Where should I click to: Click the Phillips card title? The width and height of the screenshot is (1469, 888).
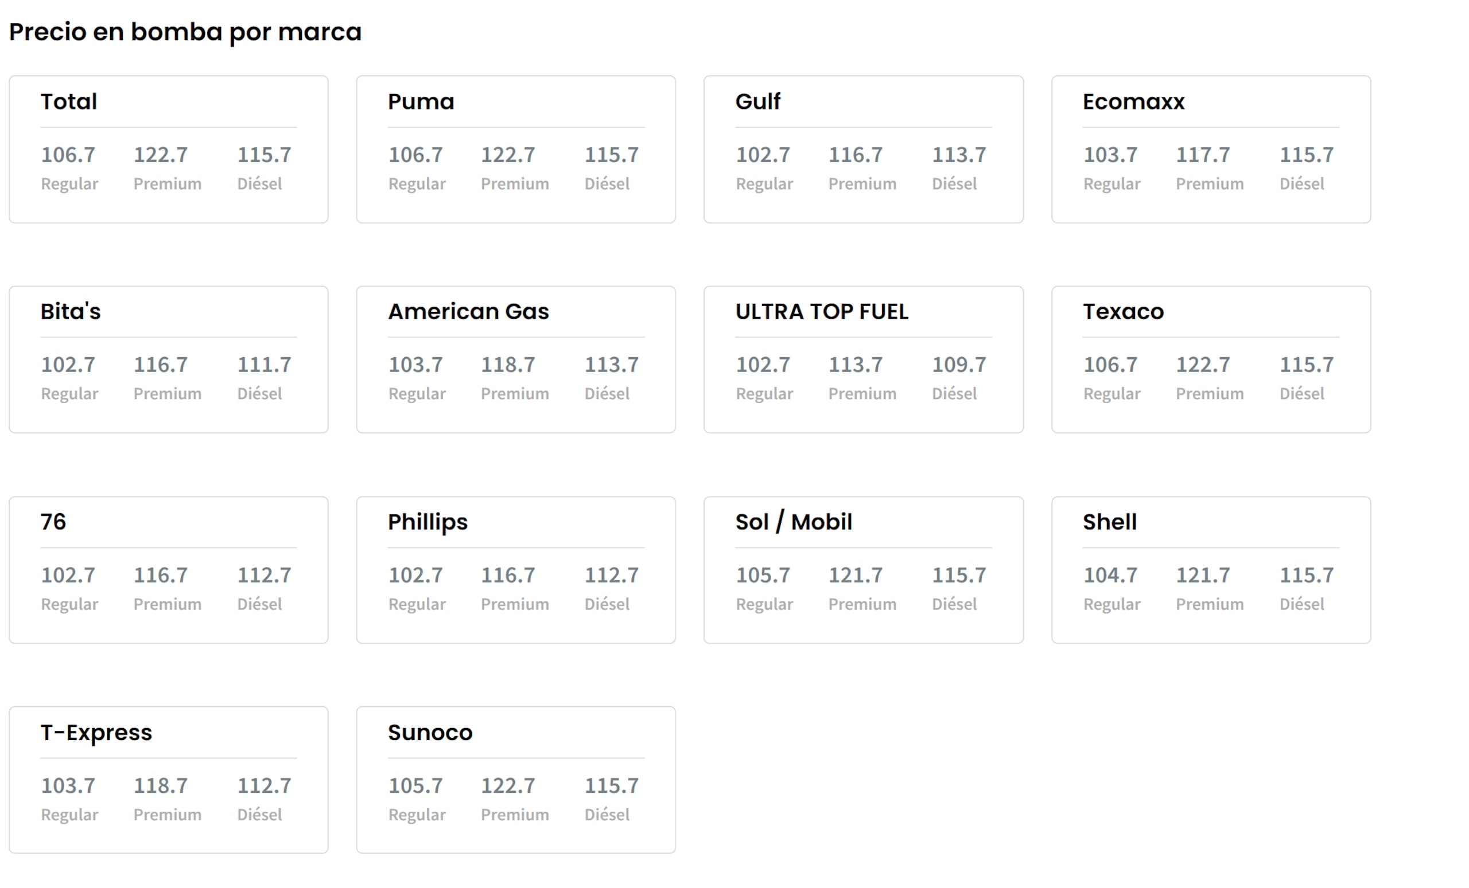coord(428,523)
